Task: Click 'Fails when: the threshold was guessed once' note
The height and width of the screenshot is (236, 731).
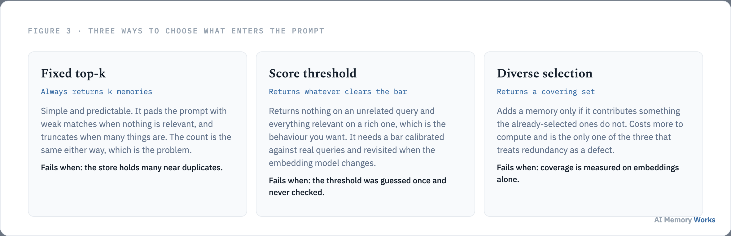Action: click(357, 186)
